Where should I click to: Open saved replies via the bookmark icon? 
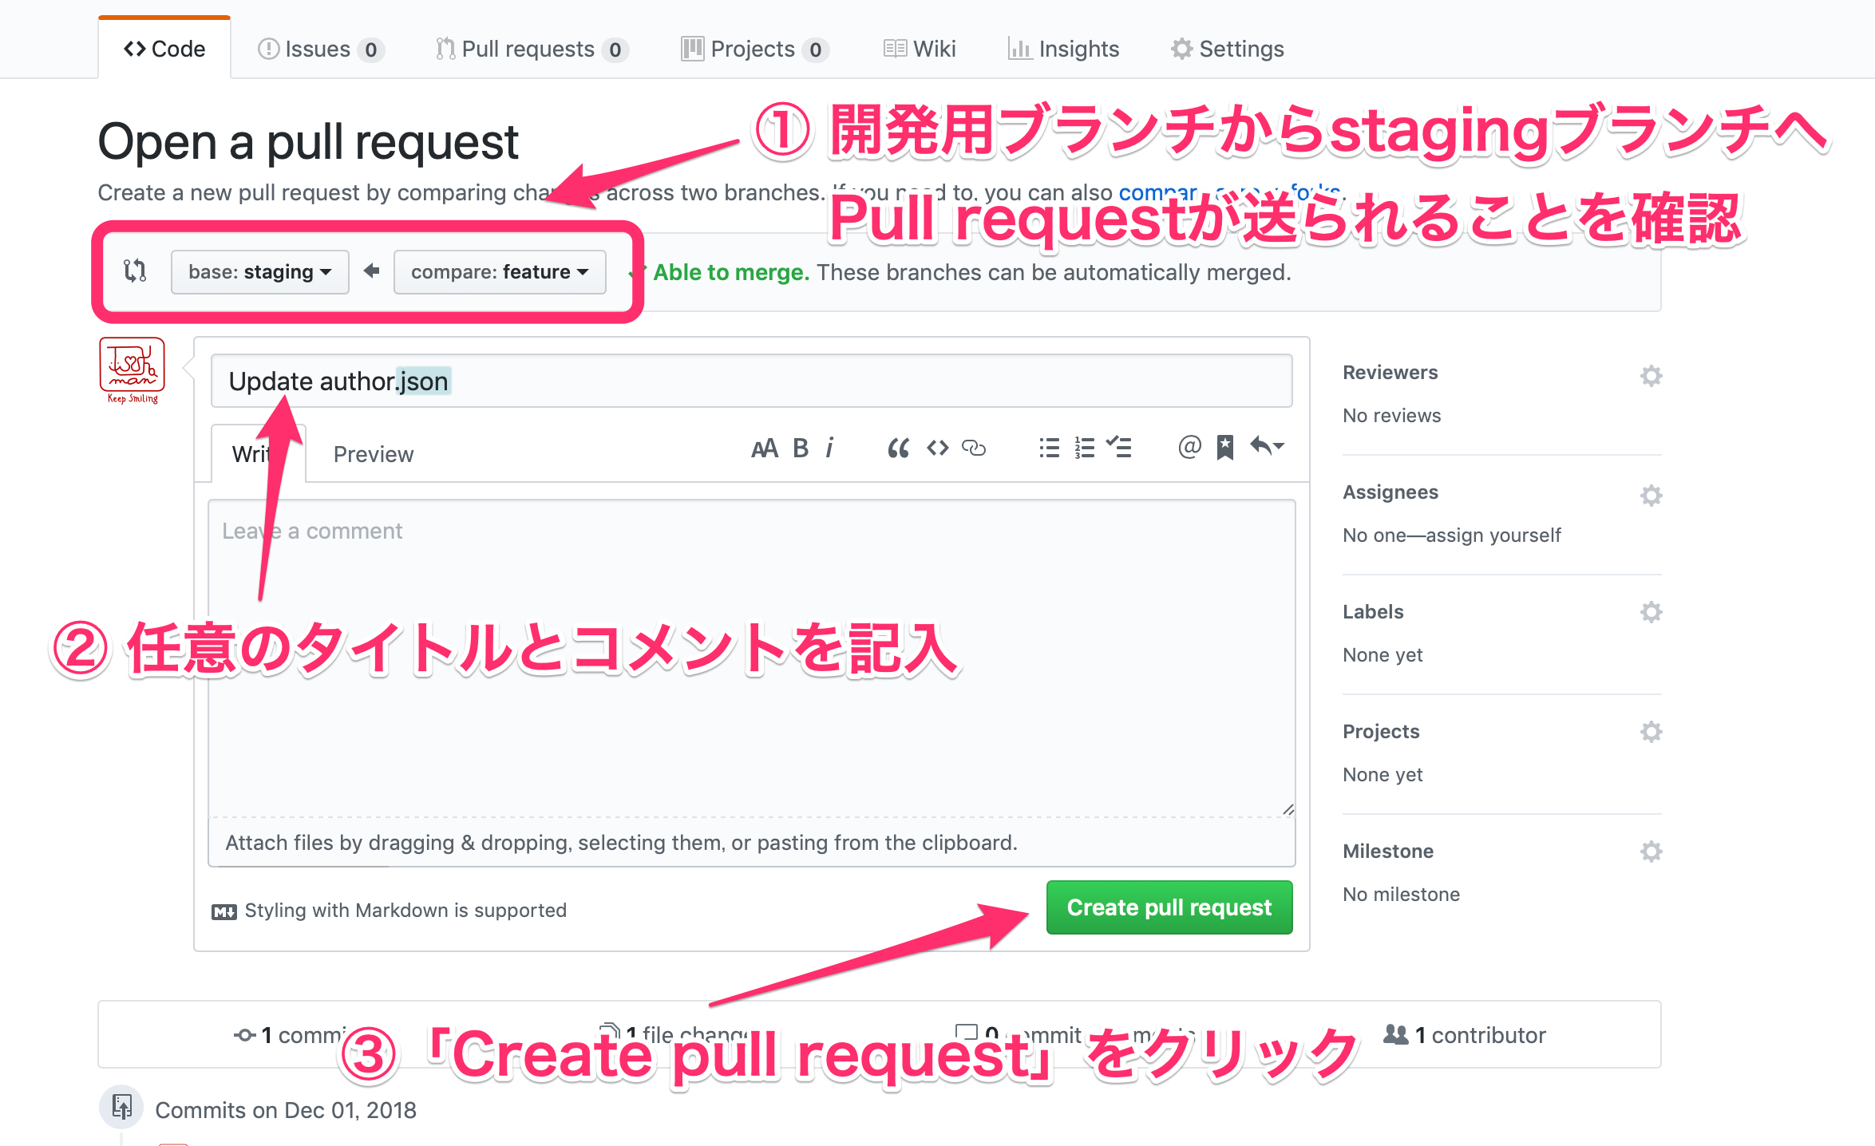point(1225,448)
